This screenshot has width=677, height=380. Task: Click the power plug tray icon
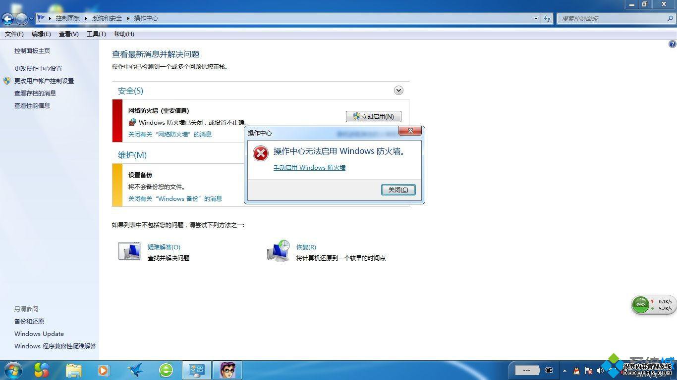[549, 370]
